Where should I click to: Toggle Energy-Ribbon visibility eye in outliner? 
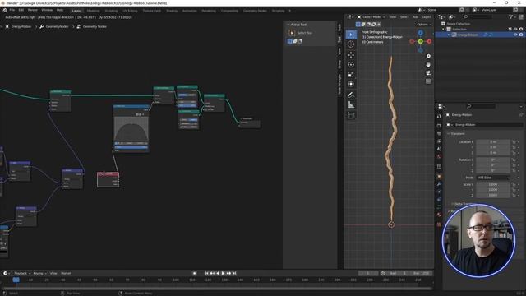click(x=515, y=35)
